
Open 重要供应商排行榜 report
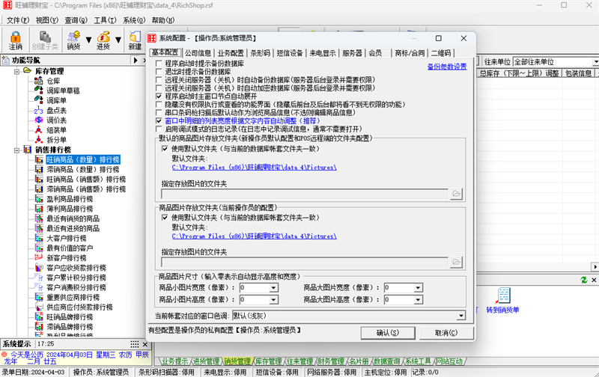click(x=73, y=297)
